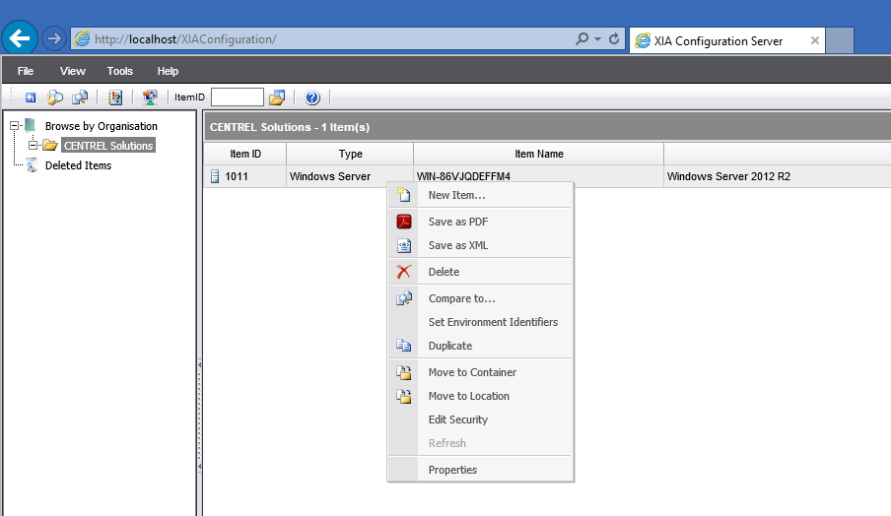The image size is (891, 516).
Task: Click the Move to Location clipboard icon
Action: pyautogui.click(x=403, y=396)
